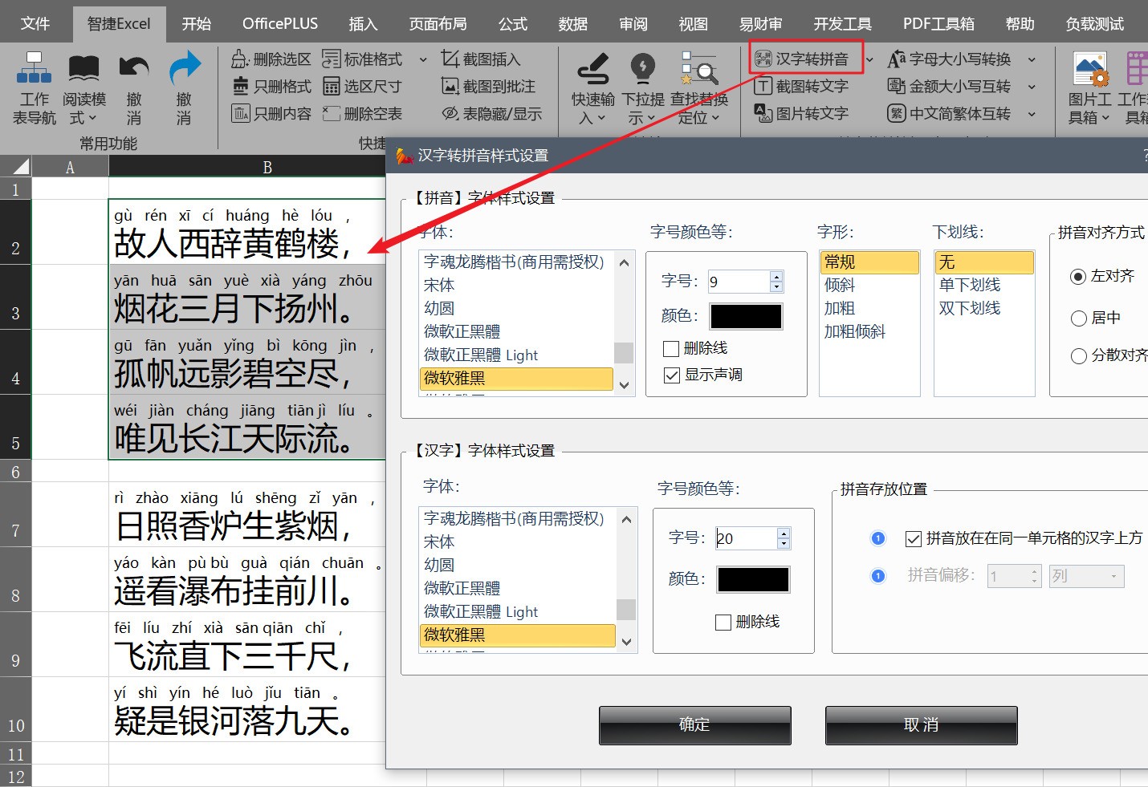Click the 截图转文字 tool
The image size is (1148, 787).
pyautogui.click(x=802, y=86)
